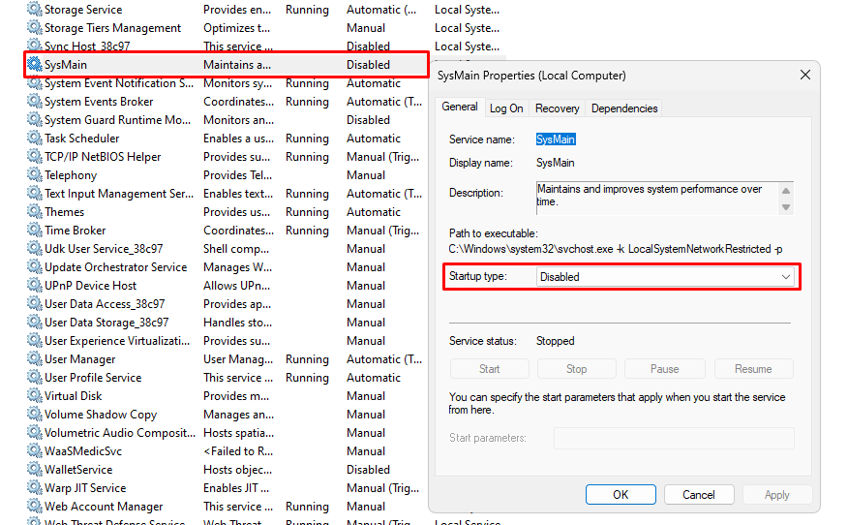Click the gear icon beside SysMain
The width and height of the screenshot is (848, 525).
tap(35, 64)
